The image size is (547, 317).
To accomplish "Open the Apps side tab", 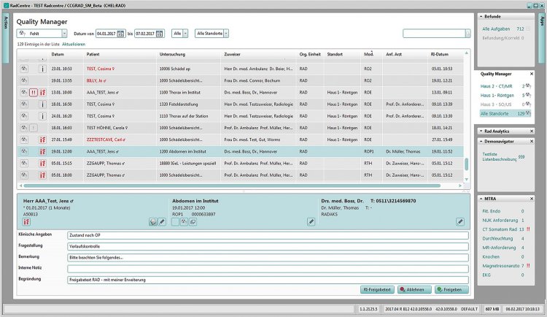I will pyautogui.click(x=541, y=38).
